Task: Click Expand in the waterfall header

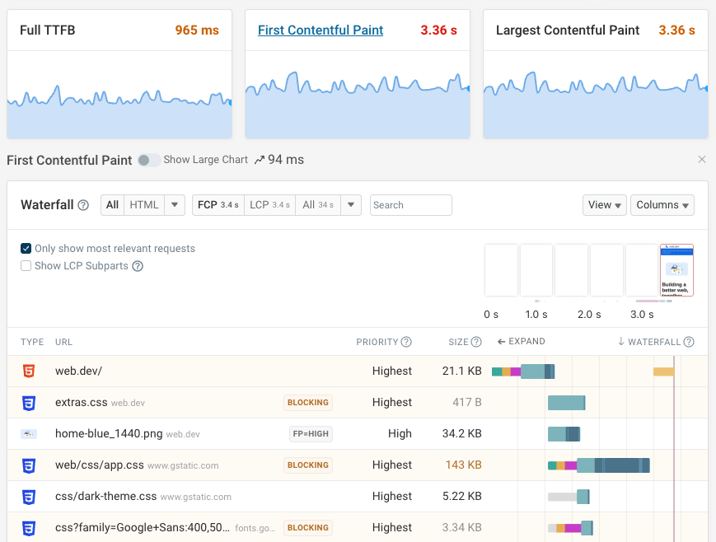Action: click(522, 342)
